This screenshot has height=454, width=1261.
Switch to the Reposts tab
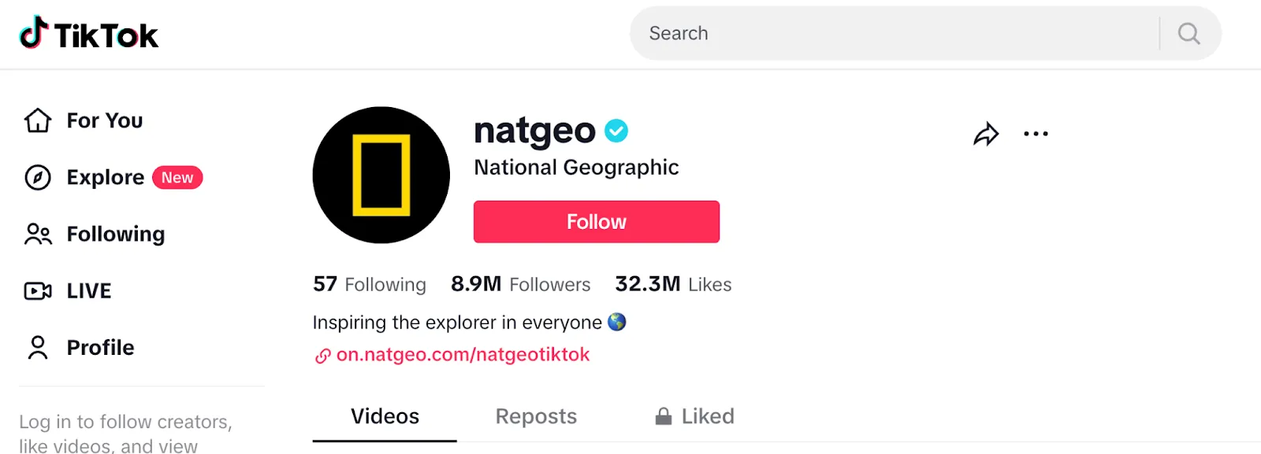536,416
